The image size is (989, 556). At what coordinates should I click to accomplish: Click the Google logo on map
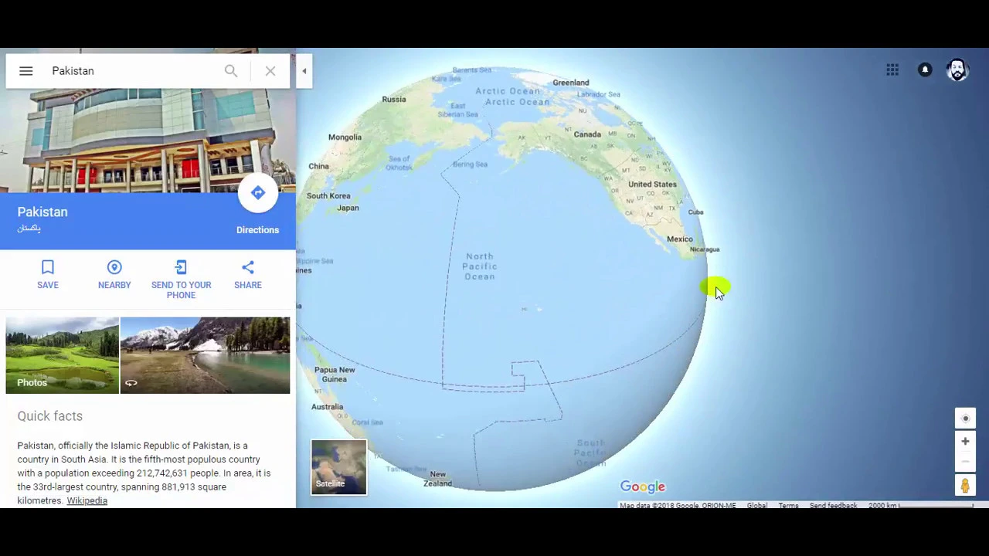click(x=642, y=486)
